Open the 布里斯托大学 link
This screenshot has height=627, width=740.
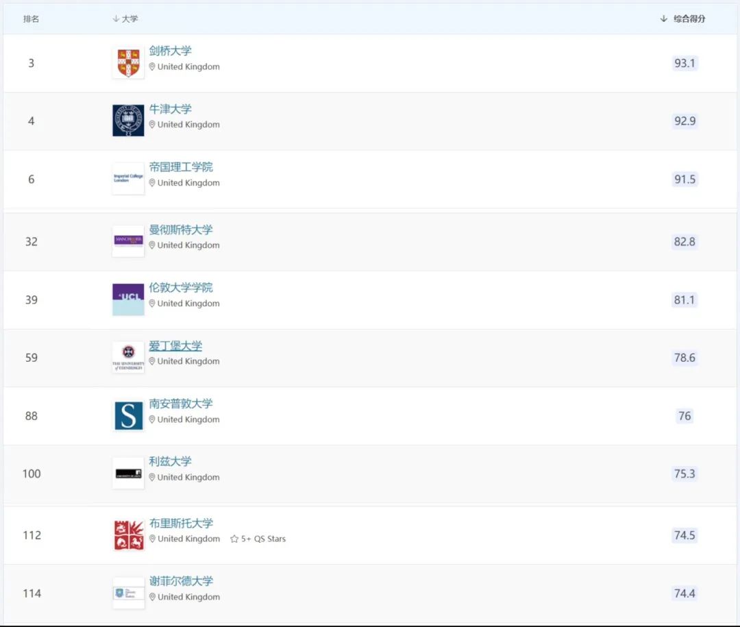[x=181, y=523]
